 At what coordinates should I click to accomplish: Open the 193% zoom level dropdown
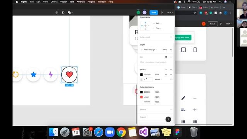[170, 12]
